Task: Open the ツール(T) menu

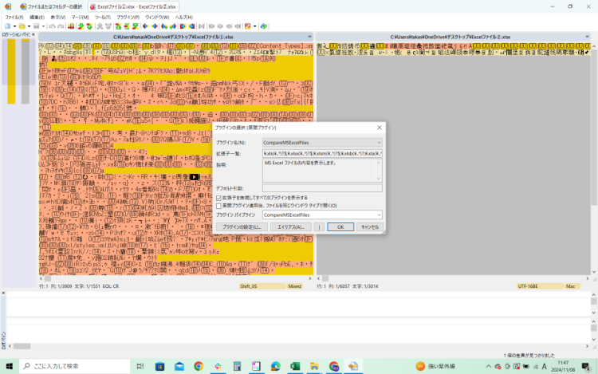Action: (x=102, y=16)
